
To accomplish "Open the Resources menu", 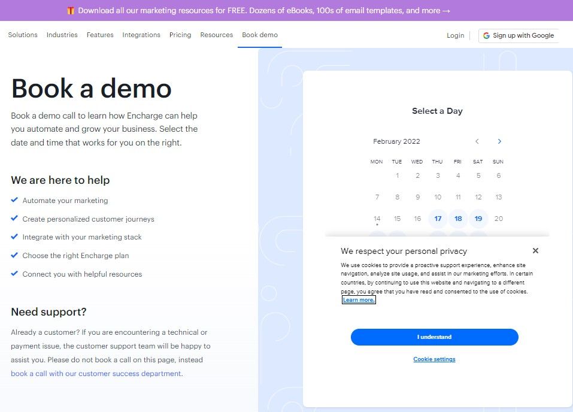I will coord(217,35).
